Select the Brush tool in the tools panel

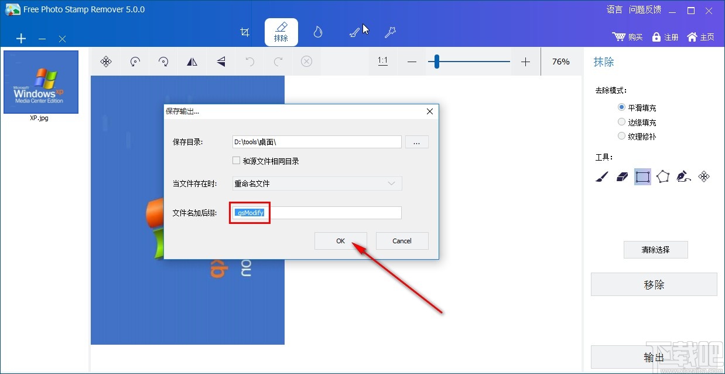point(600,176)
